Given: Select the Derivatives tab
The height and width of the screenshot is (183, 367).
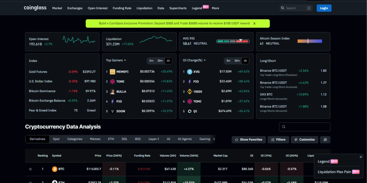Looking at the screenshot, I should (37, 139).
